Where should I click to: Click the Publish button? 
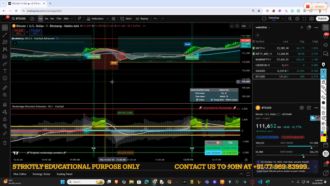(x=323, y=18)
